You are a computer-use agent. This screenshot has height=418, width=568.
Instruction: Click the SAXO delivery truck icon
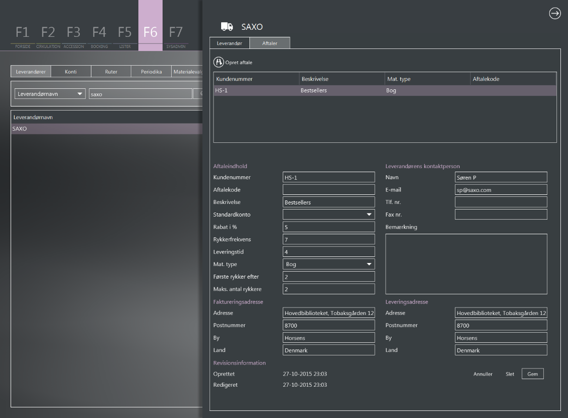pyautogui.click(x=227, y=26)
